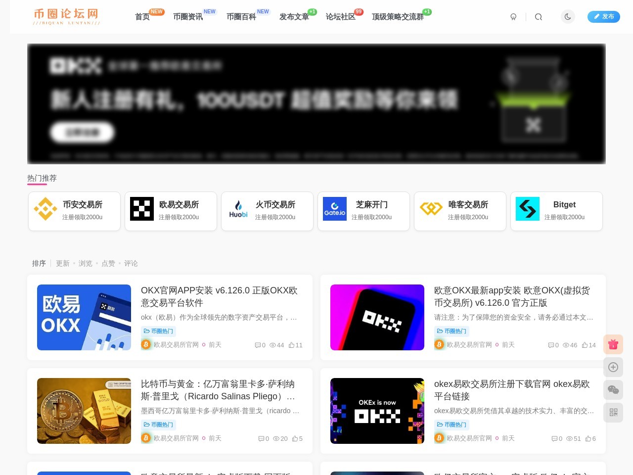This screenshot has height=475, width=633.
Task: Open the floating WeChat icon
Action: (x=613, y=390)
